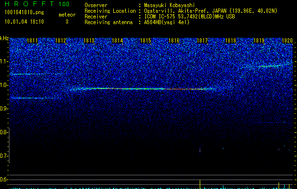Click the 1813 time marker
297x189 pixels.
[89, 41]
